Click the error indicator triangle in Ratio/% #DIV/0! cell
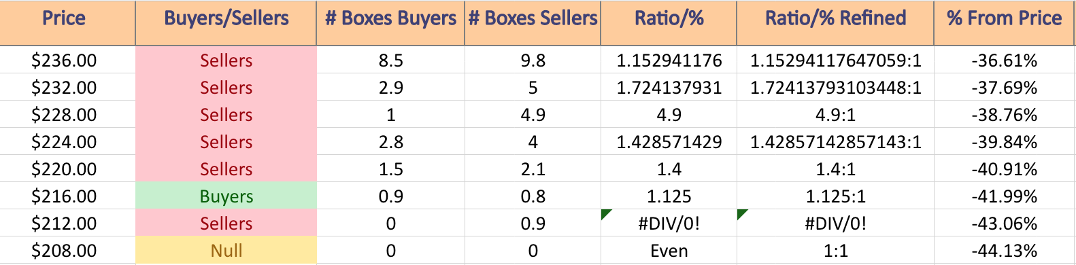Screen dimensions: 1076x265 [x=605, y=213]
